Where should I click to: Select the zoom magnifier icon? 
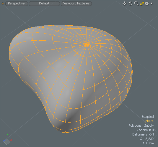point(136,4)
